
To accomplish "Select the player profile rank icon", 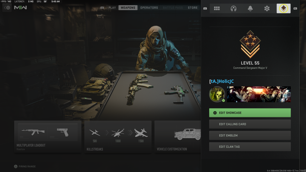I will click(x=284, y=9).
